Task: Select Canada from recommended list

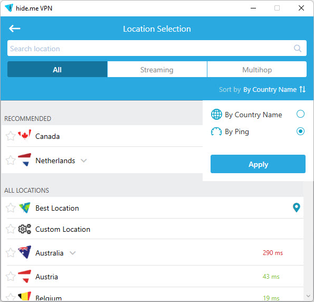Action: click(x=102, y=136)
